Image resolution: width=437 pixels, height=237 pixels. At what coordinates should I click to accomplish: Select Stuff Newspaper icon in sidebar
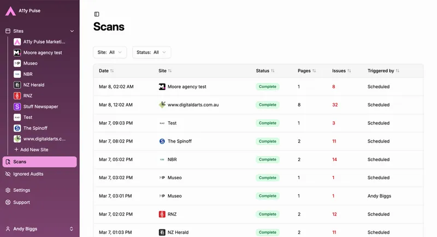(17, 106)
